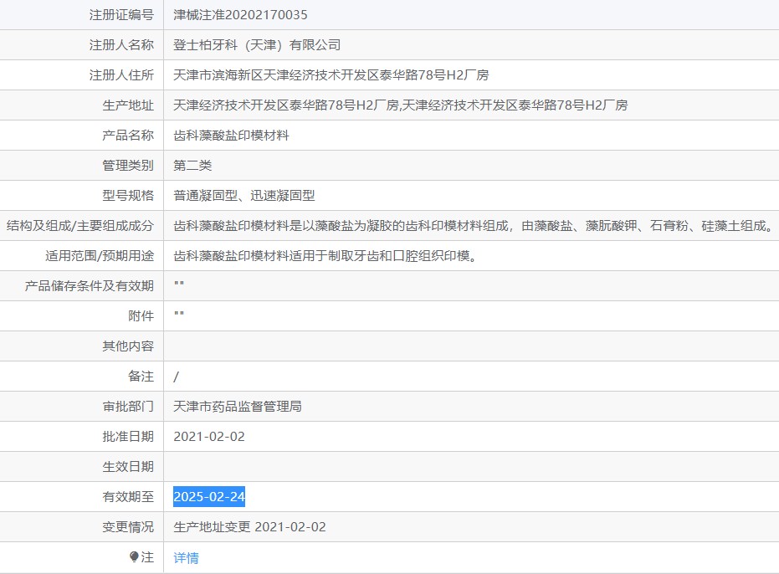Click the 管理类别 label

click(x=128, y=166)
